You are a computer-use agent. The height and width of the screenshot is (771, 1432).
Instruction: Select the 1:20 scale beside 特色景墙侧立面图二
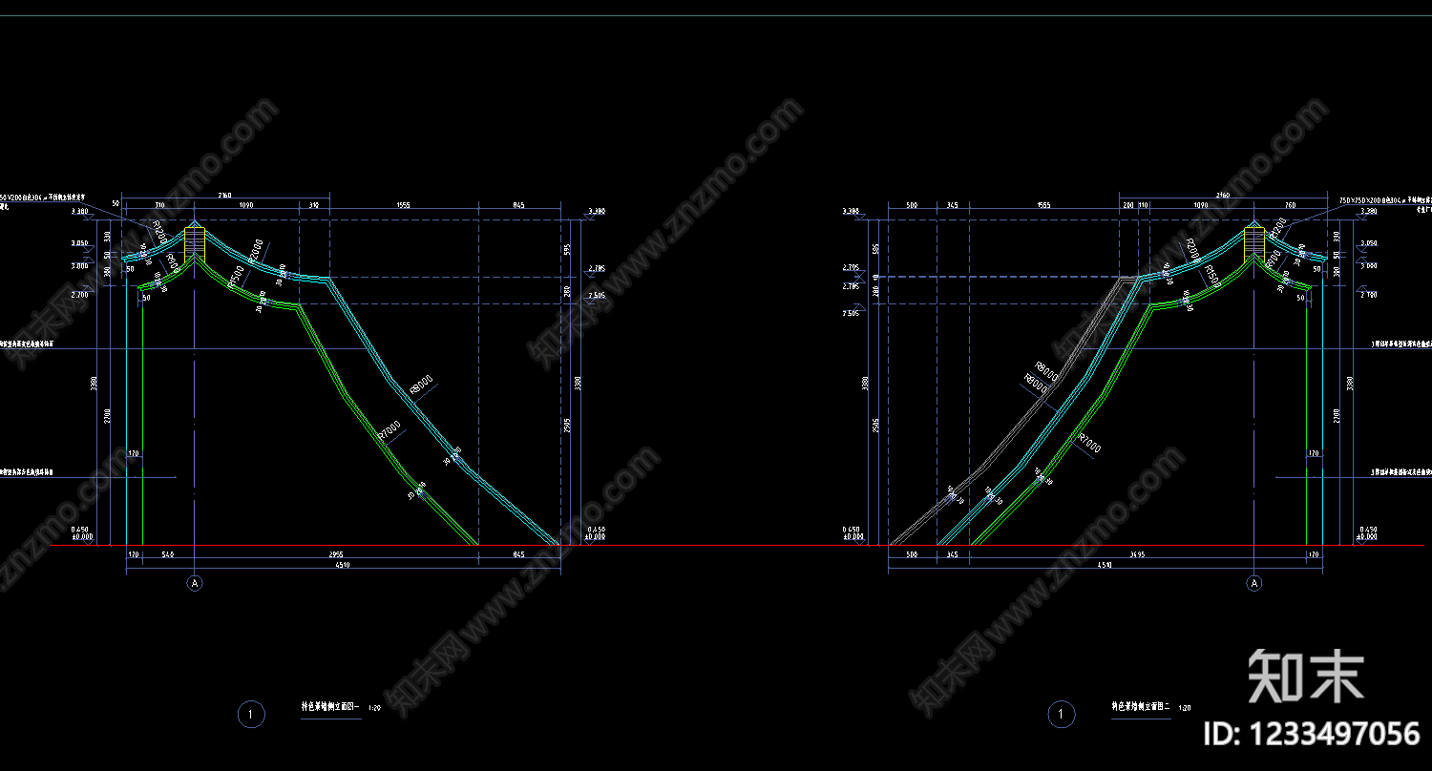pyautogui.click(x=1185, y=709)
